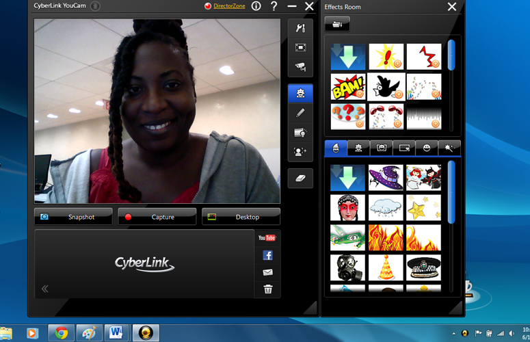Open the effects folder import button

(337, 24)
